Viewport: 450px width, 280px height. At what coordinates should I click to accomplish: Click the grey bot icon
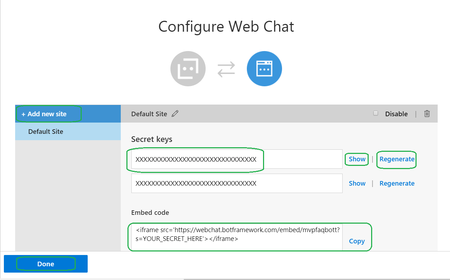tap(188, 69)
